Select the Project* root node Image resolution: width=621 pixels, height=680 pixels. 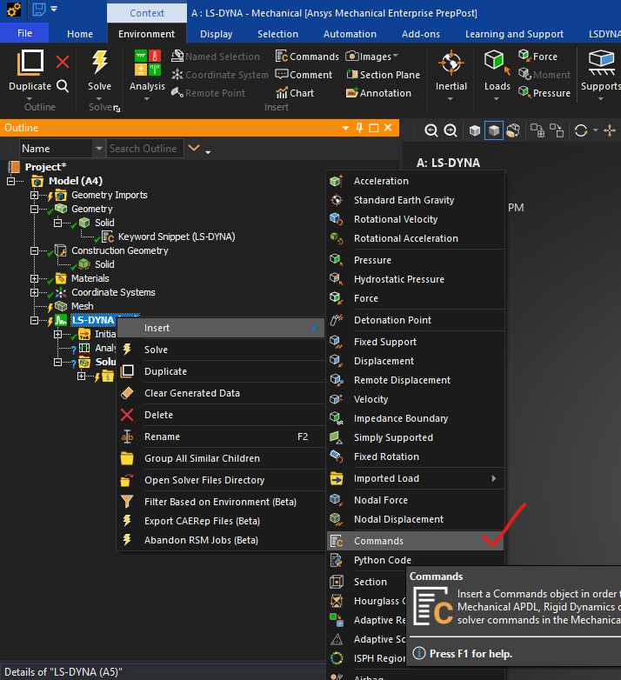point(45,167)
